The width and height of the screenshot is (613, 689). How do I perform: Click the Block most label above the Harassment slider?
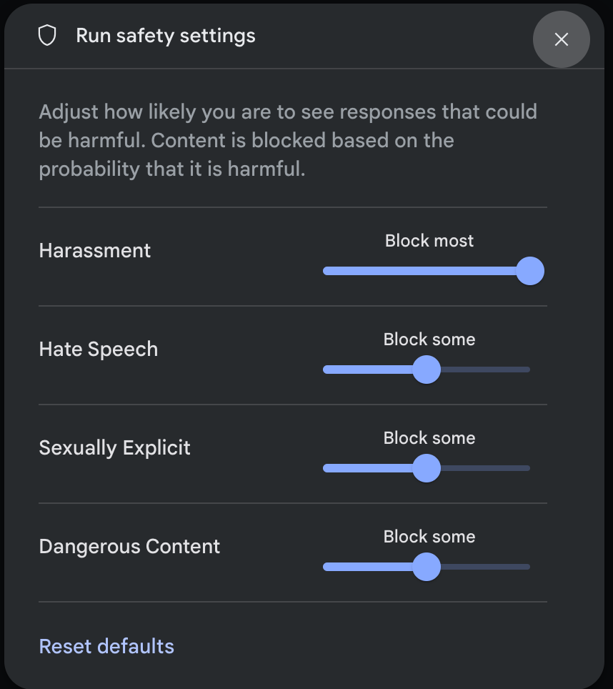pyautogui.click(x=429, y=241)
